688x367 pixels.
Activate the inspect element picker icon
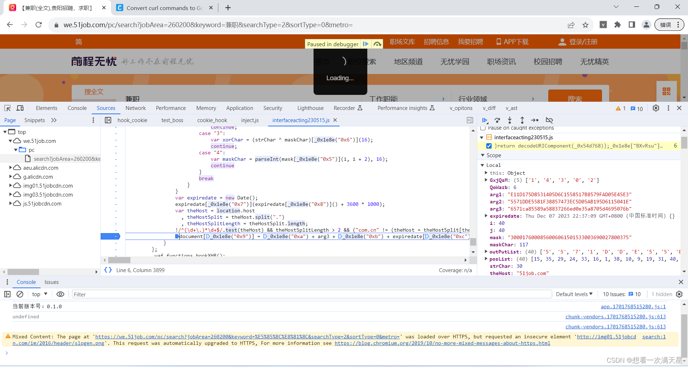tap(8, 108)
